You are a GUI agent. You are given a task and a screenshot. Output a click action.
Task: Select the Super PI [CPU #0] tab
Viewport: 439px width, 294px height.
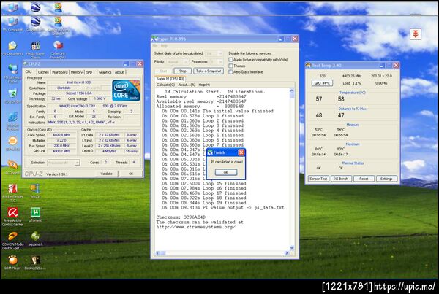pos(170,79)
